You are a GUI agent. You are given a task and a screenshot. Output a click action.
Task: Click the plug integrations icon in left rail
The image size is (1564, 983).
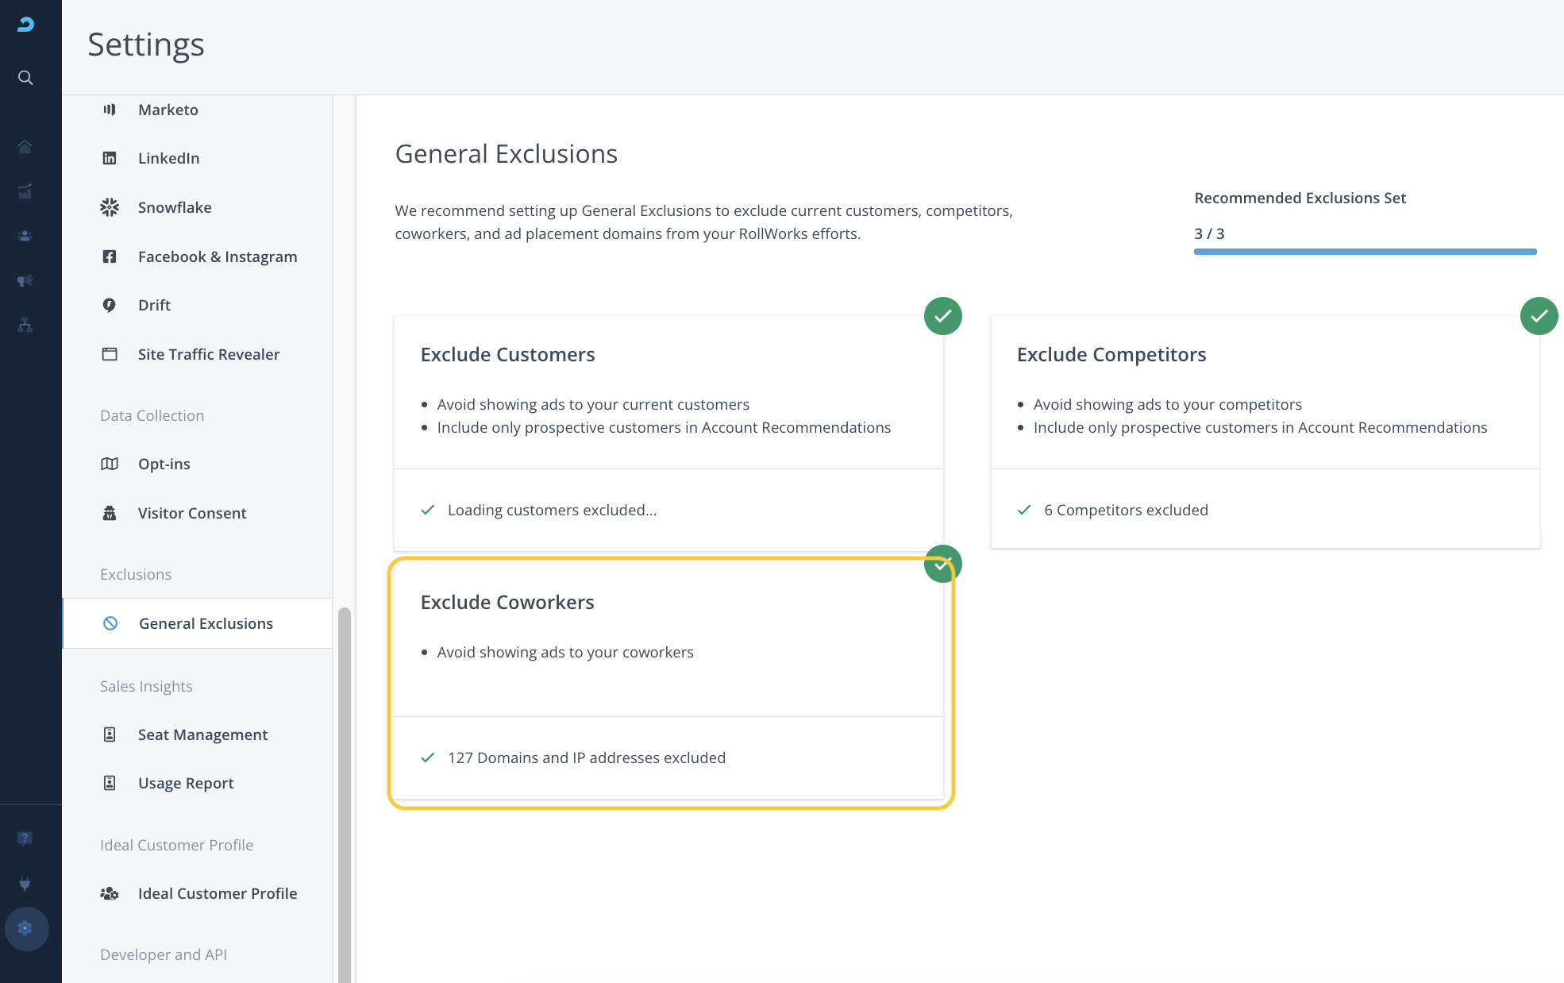click(x=25, y=883)
